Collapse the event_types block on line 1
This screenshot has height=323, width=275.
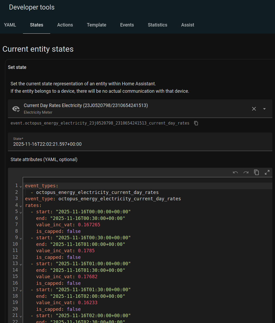tap(21, 186)
